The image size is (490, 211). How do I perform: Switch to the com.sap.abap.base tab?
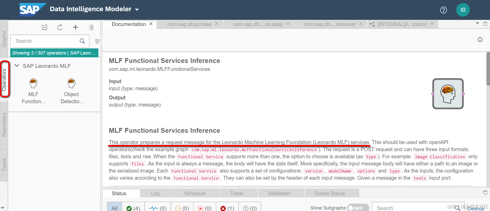click(x=189, y=24)
